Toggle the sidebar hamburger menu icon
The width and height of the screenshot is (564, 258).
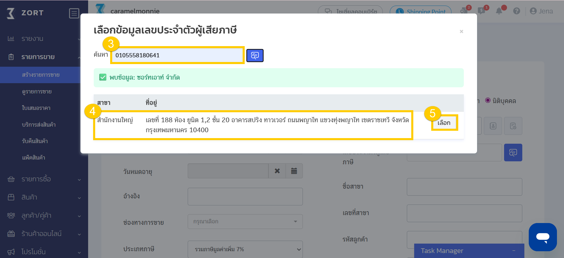(74, 13)
